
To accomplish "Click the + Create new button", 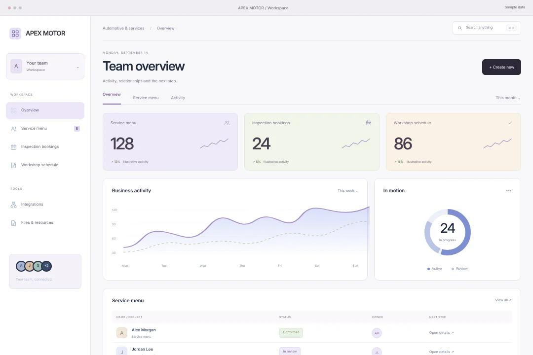I will [501, 67].
